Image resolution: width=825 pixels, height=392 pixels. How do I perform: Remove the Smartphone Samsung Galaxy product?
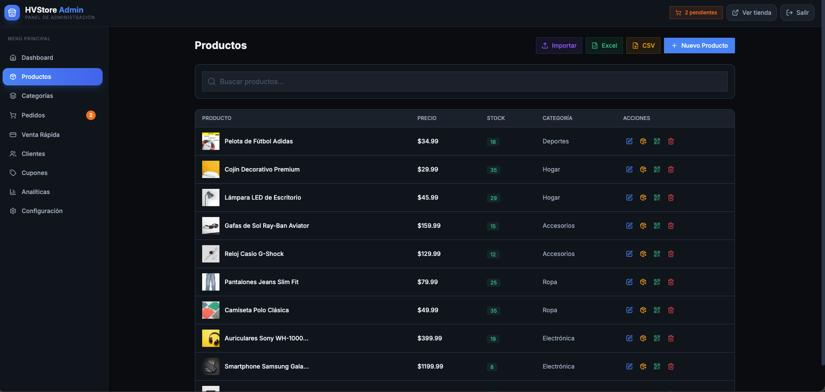pos(671,367)
